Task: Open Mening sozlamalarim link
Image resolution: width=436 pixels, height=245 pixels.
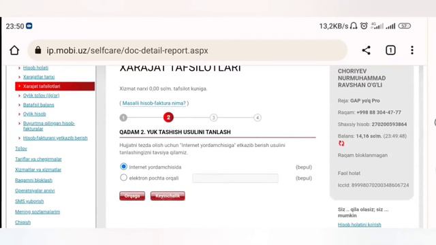Action: (37, 212)
